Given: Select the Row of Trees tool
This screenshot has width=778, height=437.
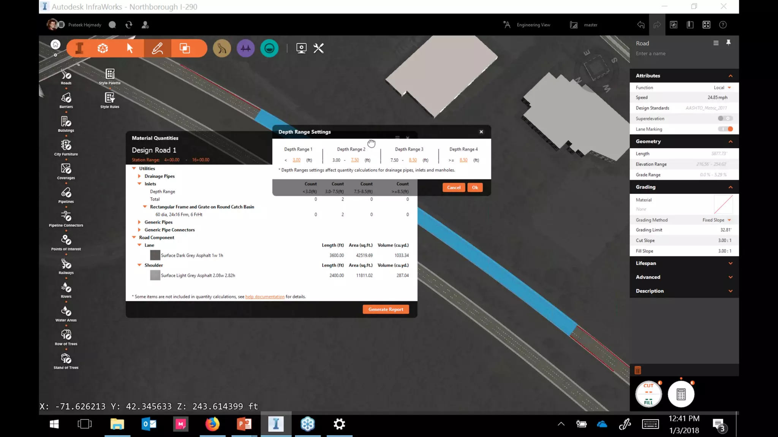Looking at the screenshot, I should pos(66,337).
